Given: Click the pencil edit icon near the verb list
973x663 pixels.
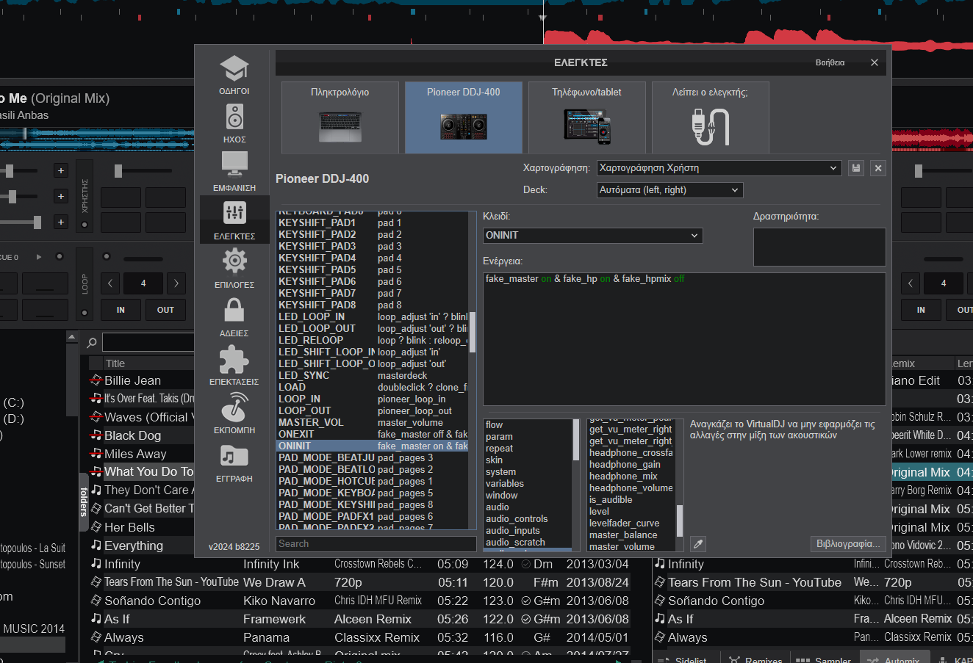Looking at the screenshot, I should pyautogui.click(x=698, y=544).
